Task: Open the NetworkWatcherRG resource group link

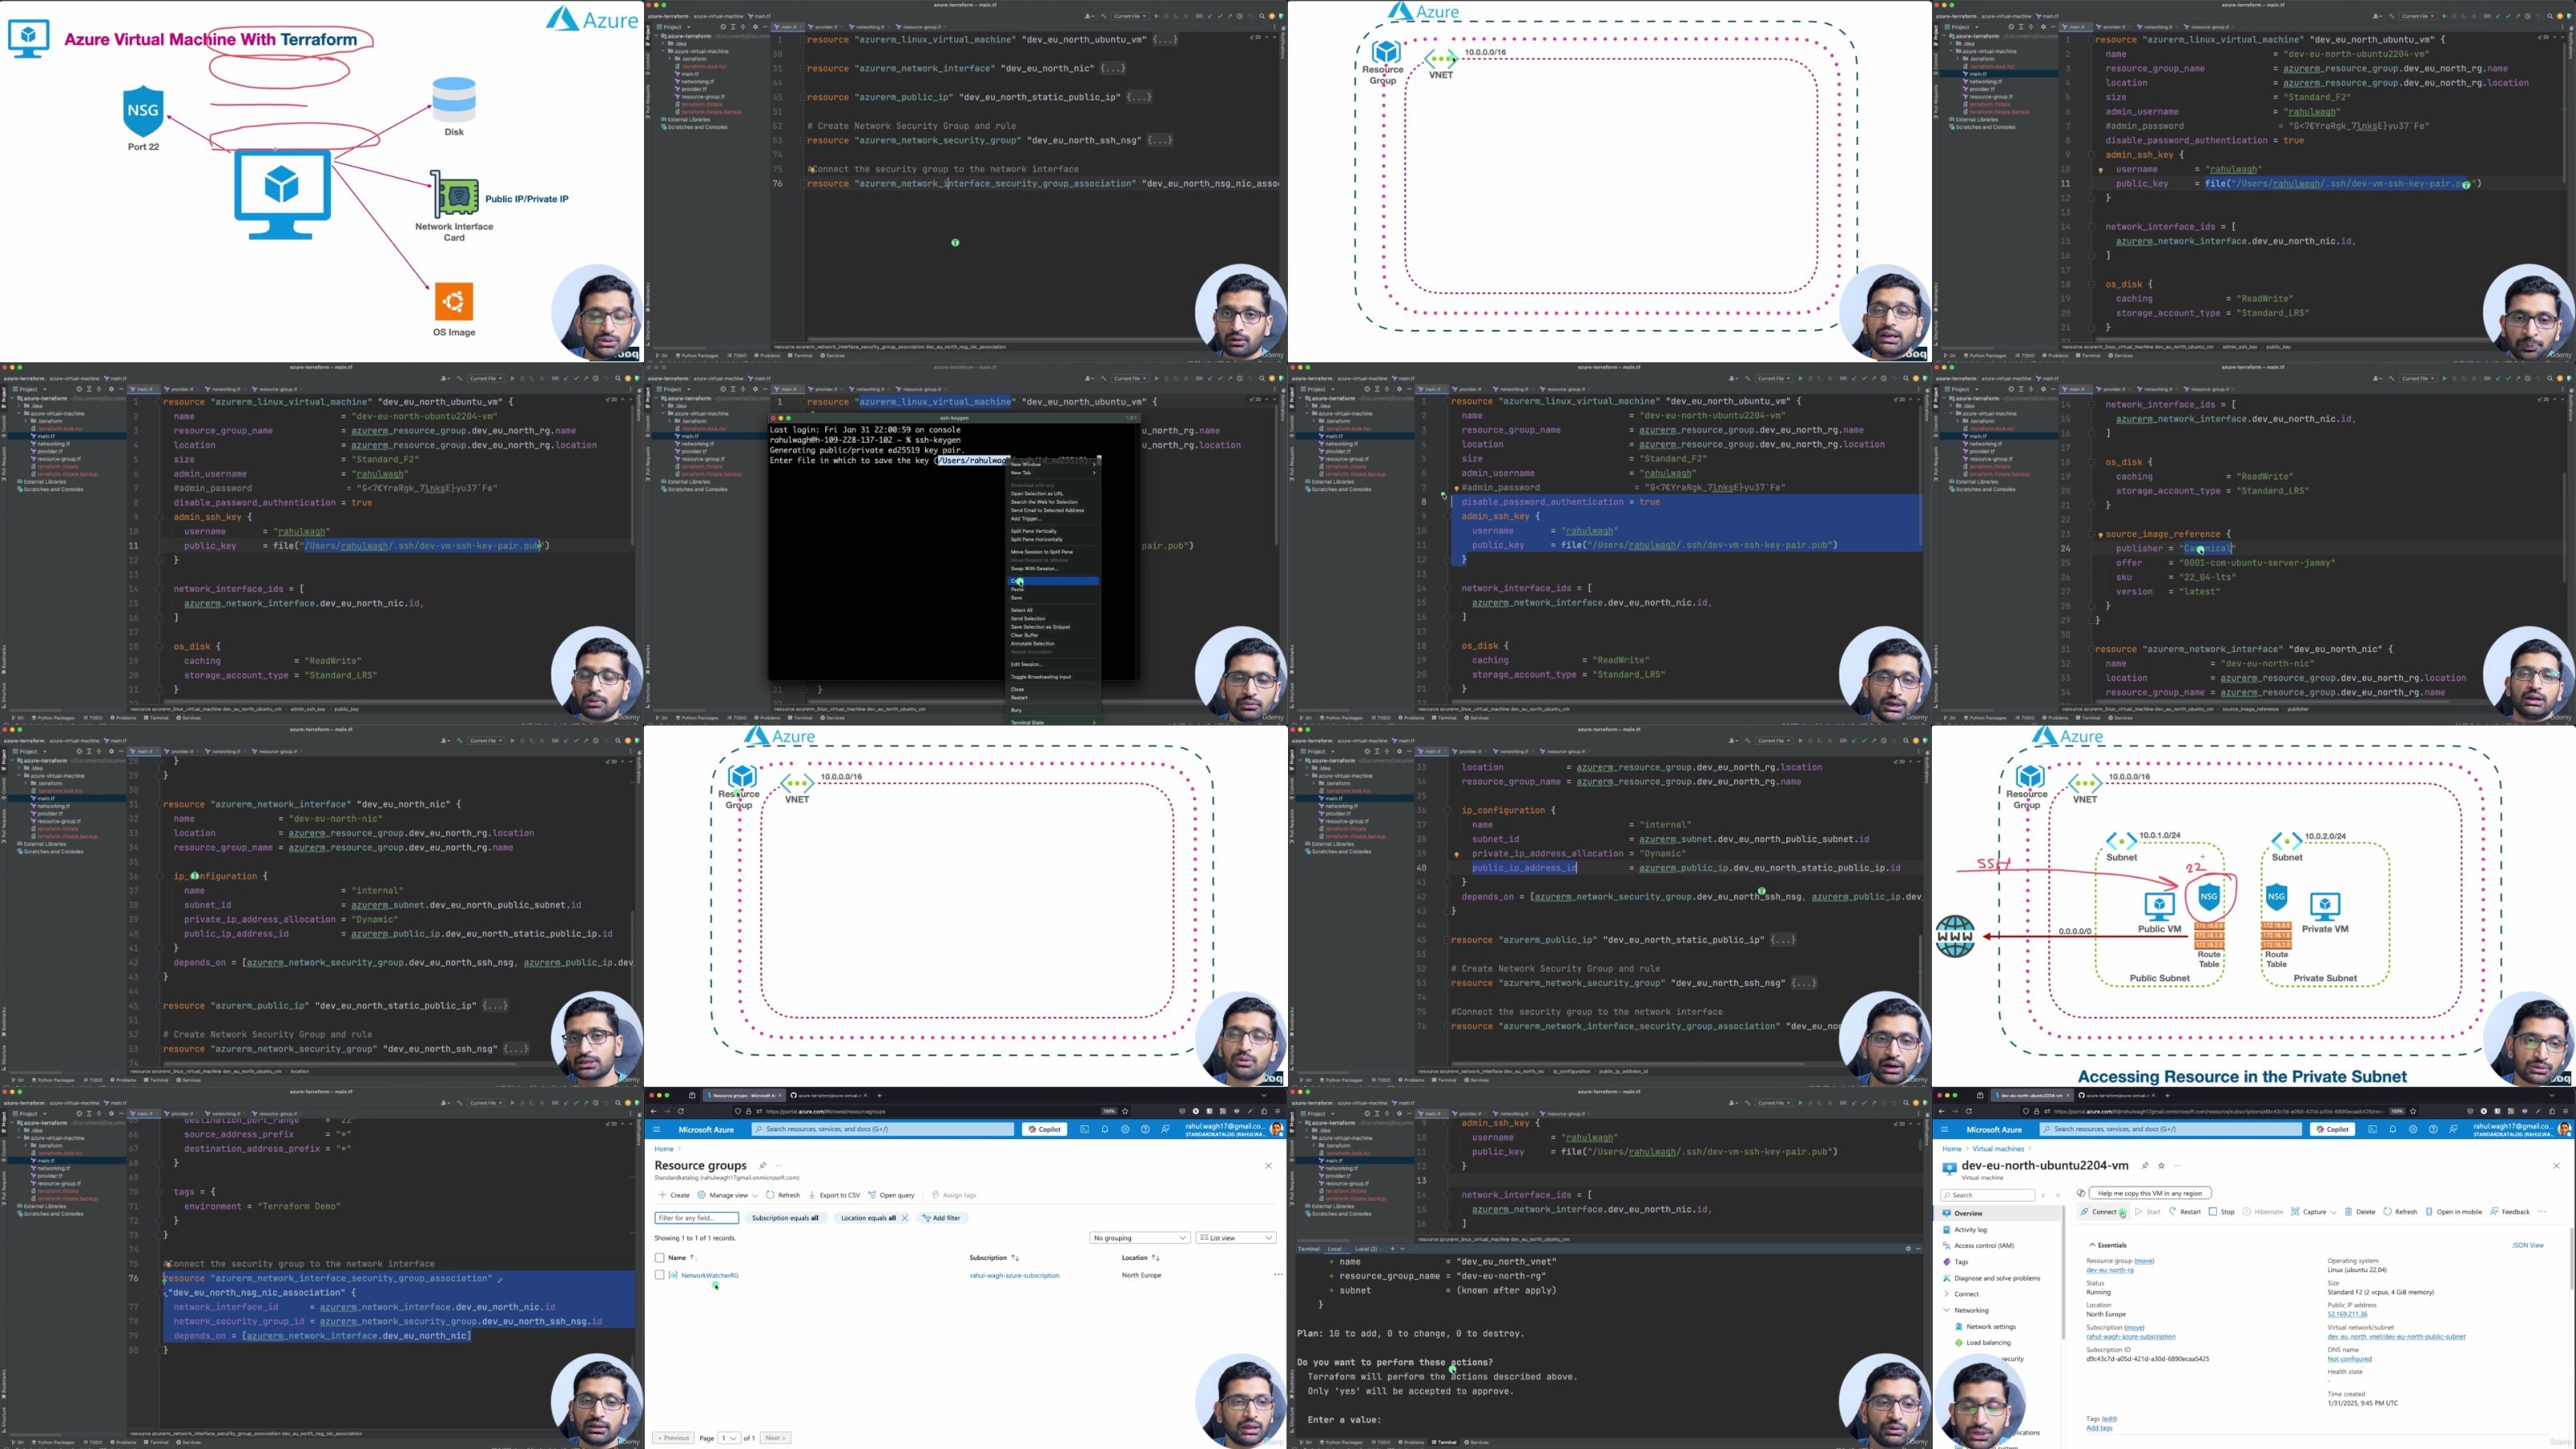Action: coord(709,1276)
